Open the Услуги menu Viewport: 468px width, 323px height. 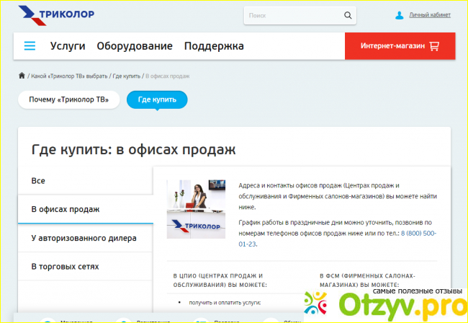68,46
